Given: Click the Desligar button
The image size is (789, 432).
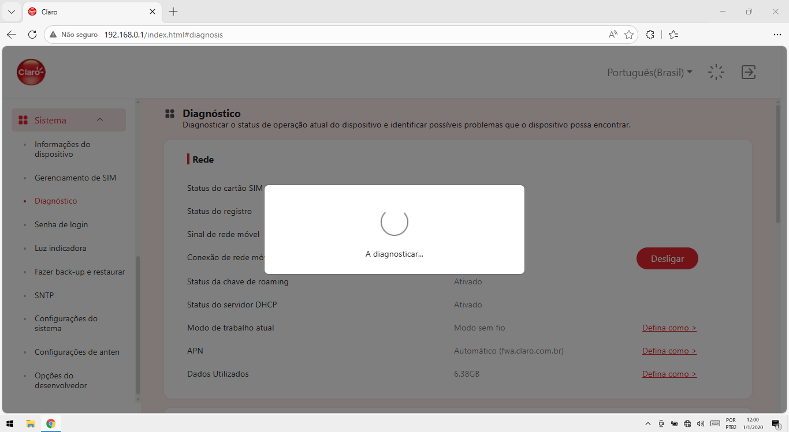Looking at the screenshot, I should [667, 258].
